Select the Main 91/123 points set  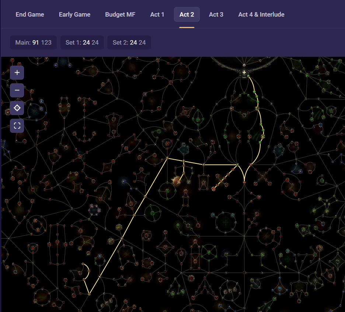pos(33,42)
